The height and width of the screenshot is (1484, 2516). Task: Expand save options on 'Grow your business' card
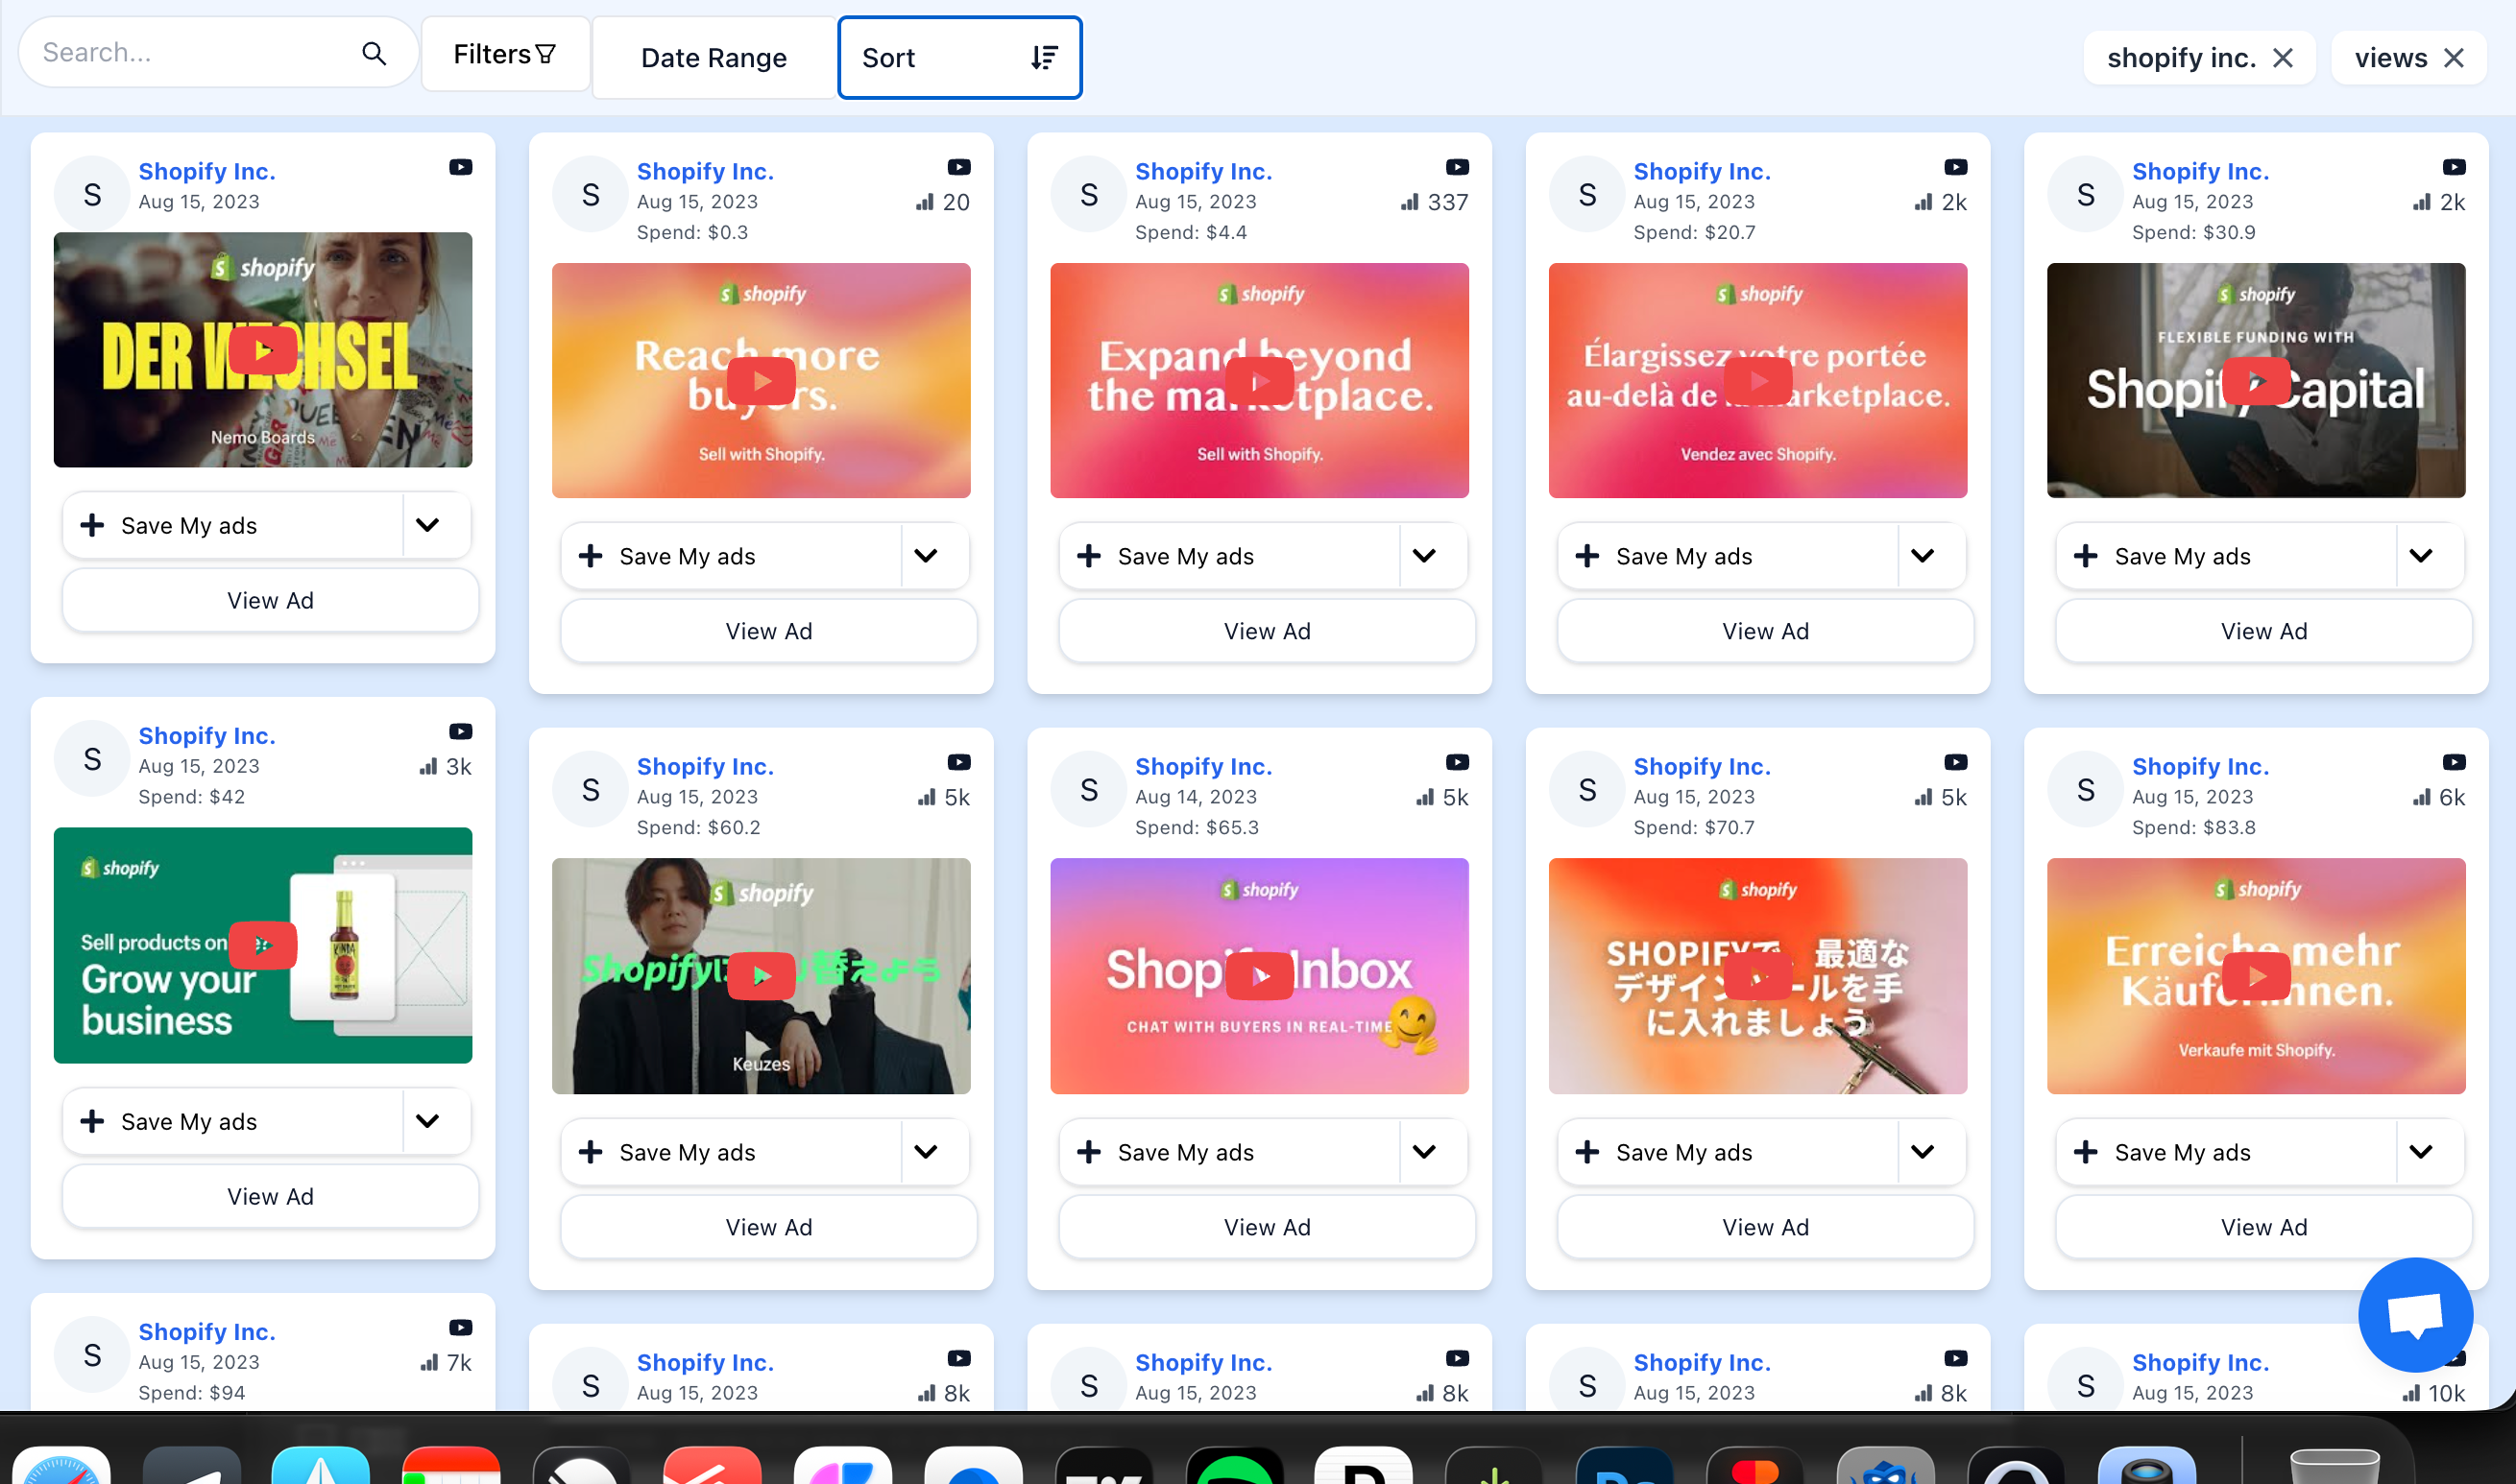click(x=427, y=1121)
